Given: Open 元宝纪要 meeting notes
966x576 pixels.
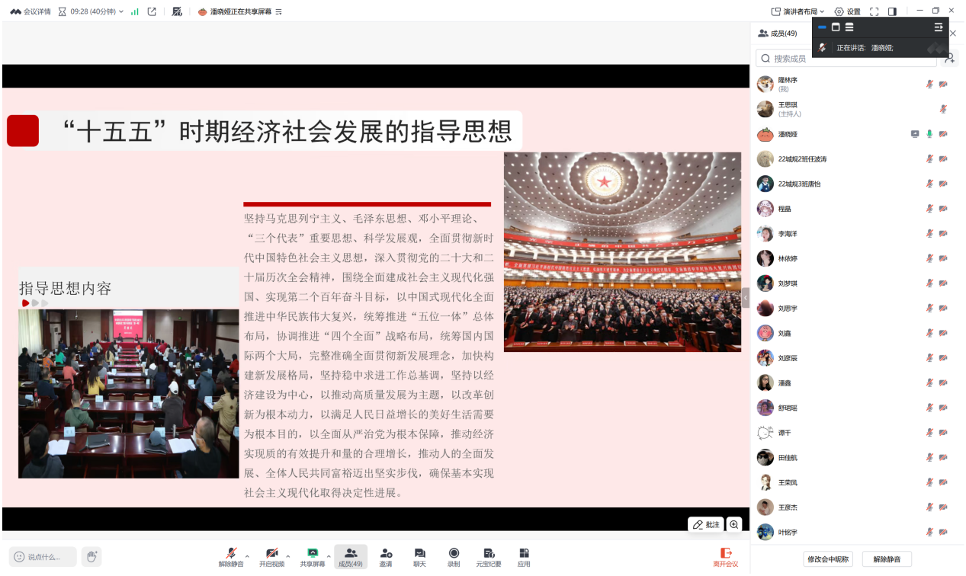Looking at the screenshot, I should tap(489, 556).
